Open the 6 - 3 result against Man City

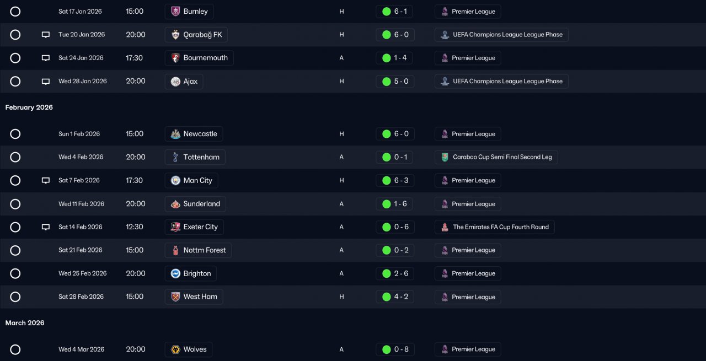395,180
